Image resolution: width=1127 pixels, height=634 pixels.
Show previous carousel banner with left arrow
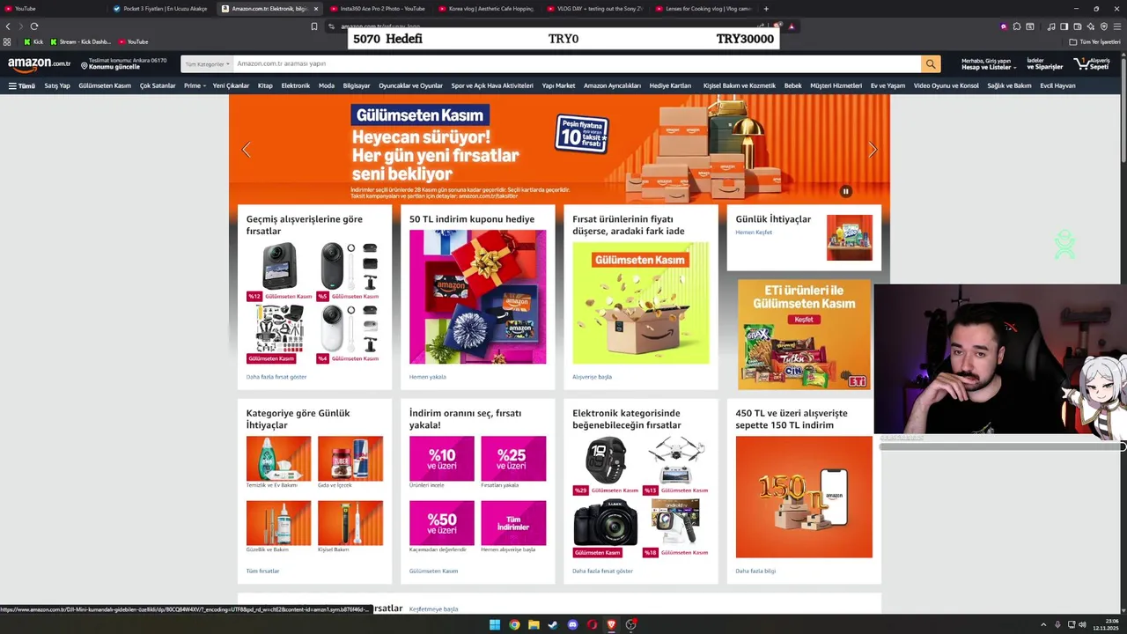point(246,150)
